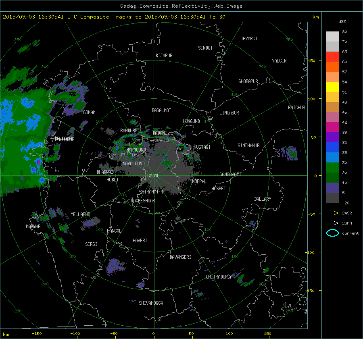Click the 24SR yellow arrow legend icon
Screen dimensions: 363x339
[x=332, y=213]
